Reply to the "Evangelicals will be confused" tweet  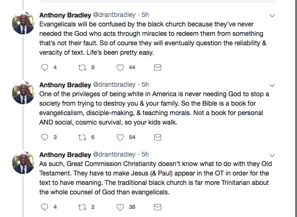tap(45, 67)
